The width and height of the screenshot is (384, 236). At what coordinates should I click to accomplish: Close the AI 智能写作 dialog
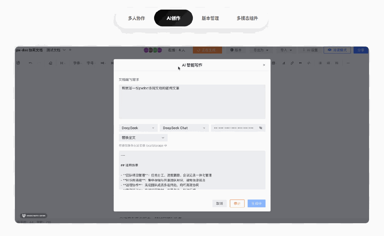[x=264, y=65]
